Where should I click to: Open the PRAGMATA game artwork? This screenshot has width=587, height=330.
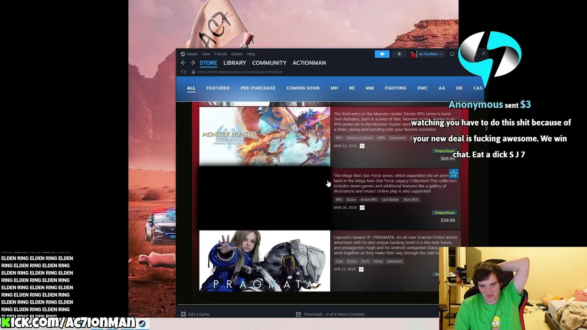click(x=265, y=261)
